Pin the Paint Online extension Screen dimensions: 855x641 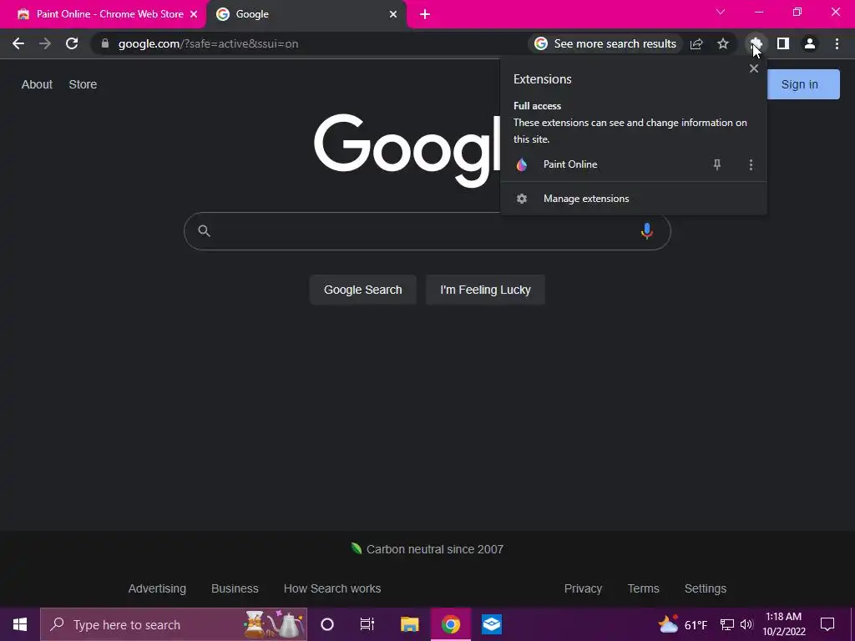(x=717, y=164)
